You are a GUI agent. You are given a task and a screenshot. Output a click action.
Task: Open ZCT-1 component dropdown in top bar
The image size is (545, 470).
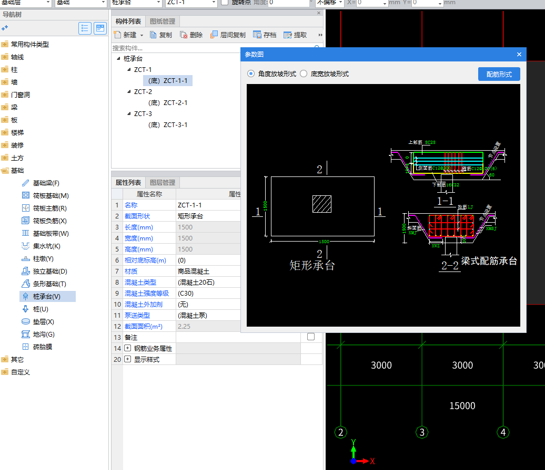pos(214,3)
